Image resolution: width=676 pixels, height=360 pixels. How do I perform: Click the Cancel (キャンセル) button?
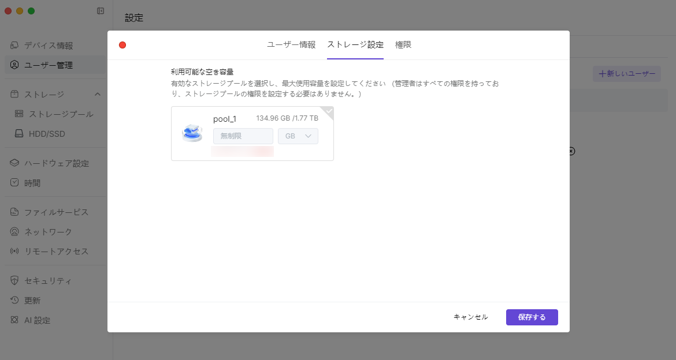(x=470, y=317)
